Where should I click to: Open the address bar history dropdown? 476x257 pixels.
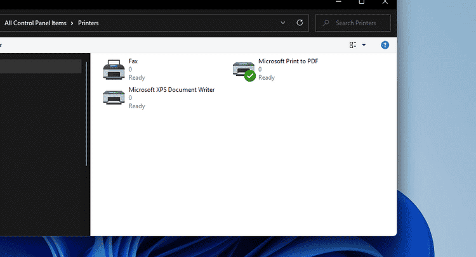[283, 23]
